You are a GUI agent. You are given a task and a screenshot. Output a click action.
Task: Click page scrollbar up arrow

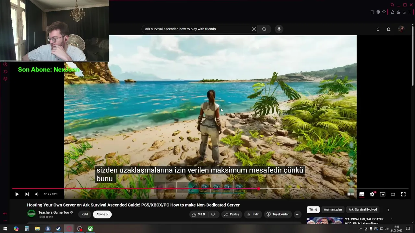point(413,25)
